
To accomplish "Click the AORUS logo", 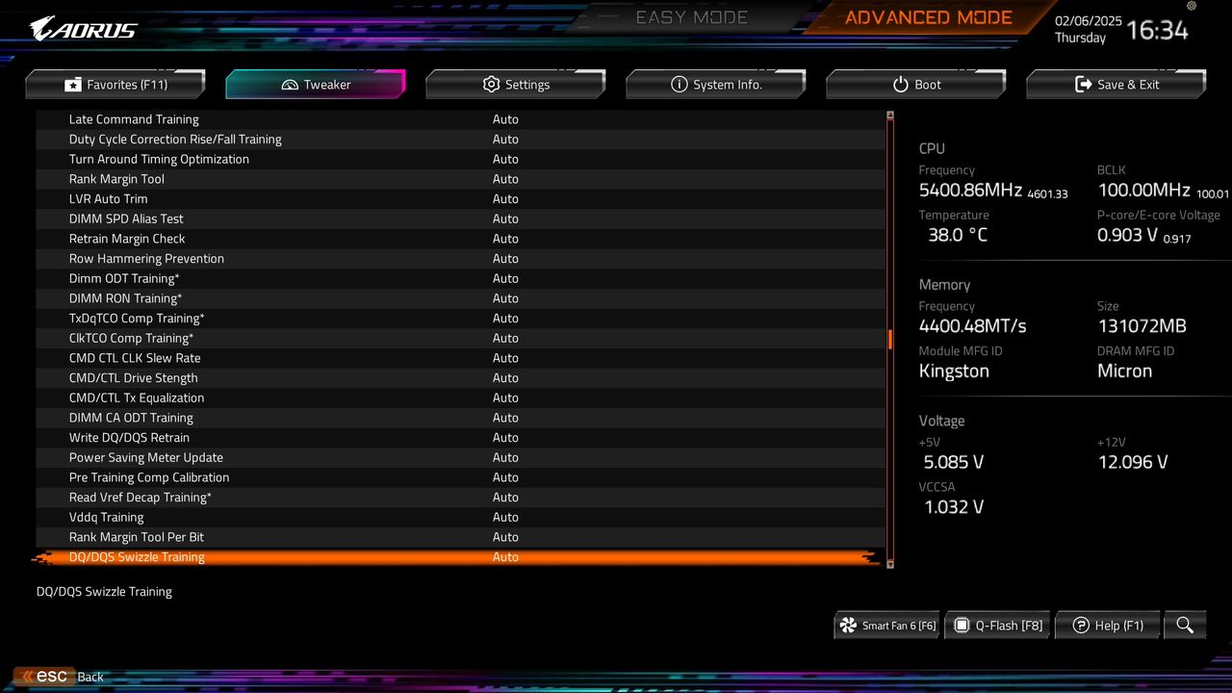I will [84, 29].
